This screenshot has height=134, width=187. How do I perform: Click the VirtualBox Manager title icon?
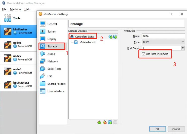(4, 3)
